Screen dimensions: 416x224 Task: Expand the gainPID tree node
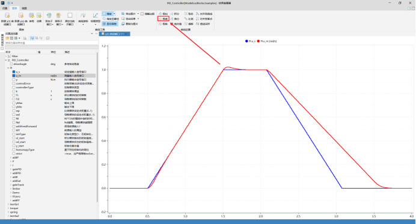11,169
